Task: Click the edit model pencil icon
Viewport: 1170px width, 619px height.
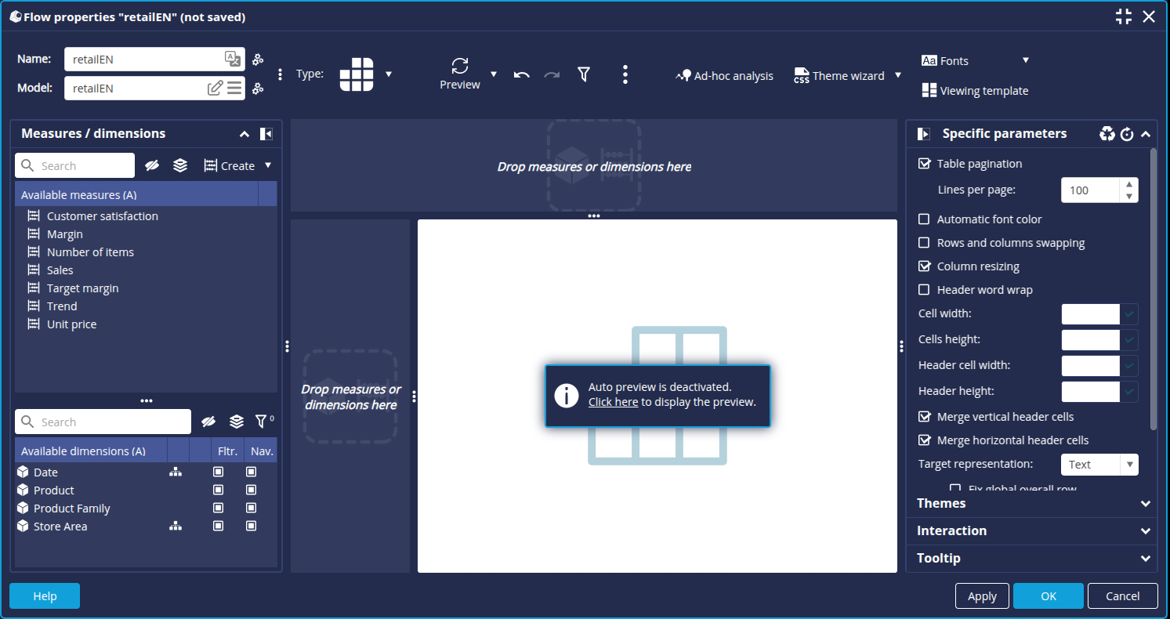Action: coord(215,89)
